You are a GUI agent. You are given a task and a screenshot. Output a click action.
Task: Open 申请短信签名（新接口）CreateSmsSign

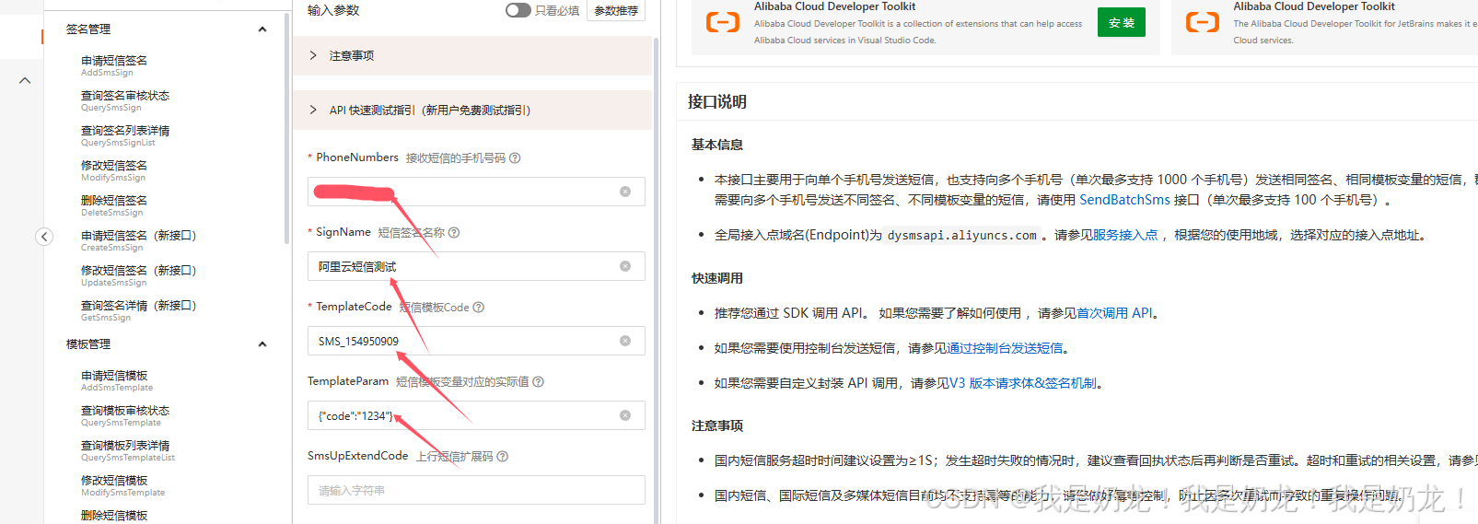click(x=139, y=240)
